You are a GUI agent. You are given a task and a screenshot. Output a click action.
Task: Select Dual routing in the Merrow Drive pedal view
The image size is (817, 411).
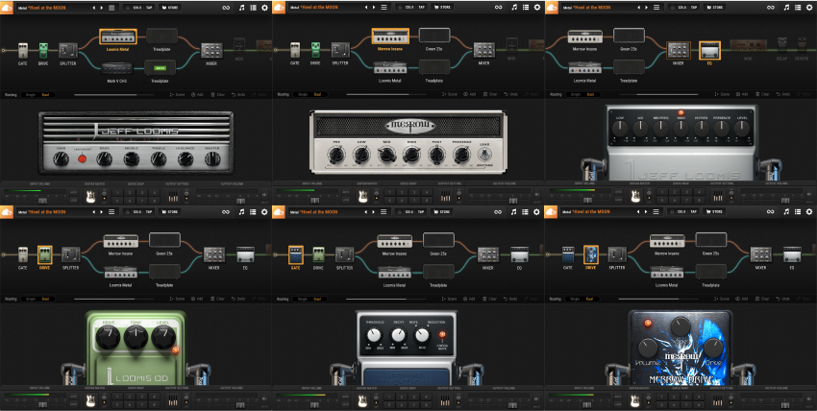(x=589, y=300)
